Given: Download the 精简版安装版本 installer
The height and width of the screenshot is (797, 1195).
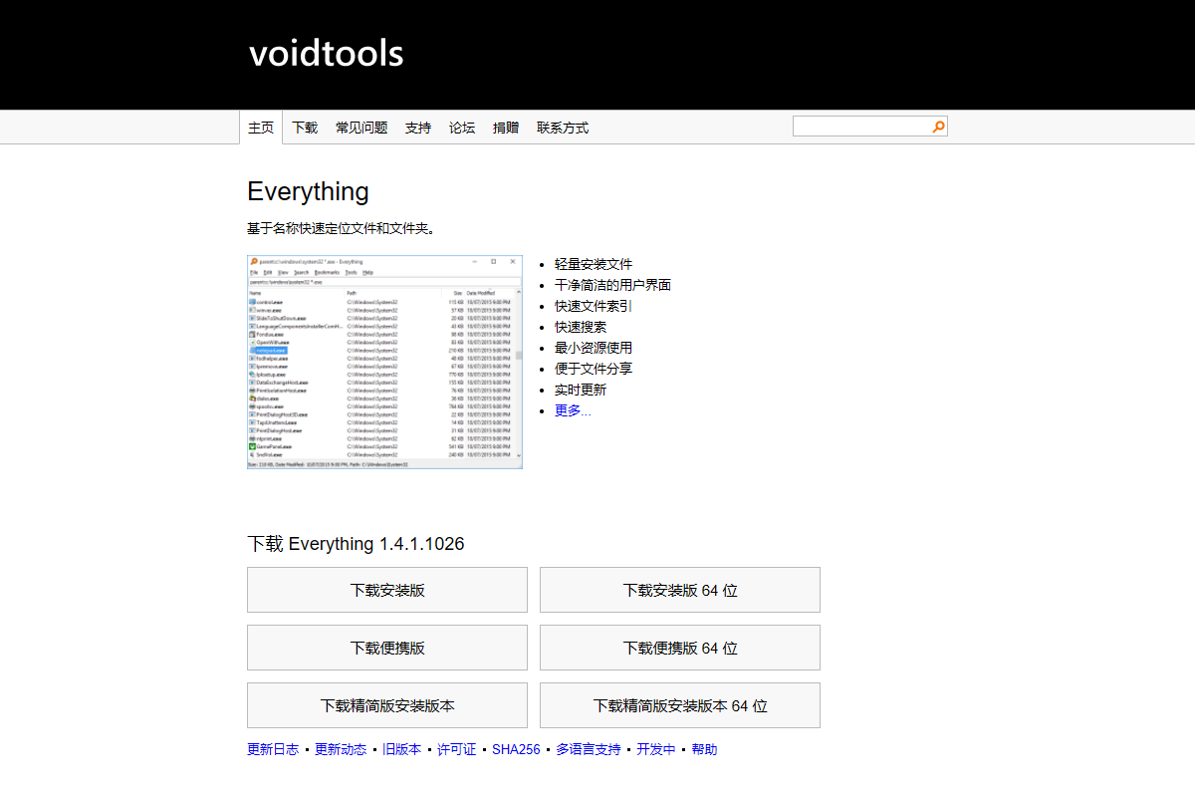Looking at the screenshot, I should (x=386, y=705).
